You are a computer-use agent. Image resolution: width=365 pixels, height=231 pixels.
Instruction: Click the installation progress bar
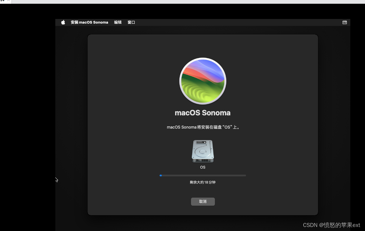[203, 175]
